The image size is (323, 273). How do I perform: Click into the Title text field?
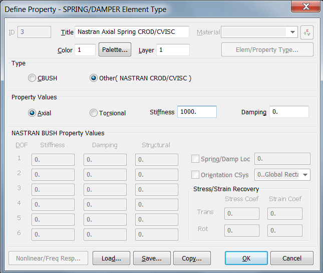click(132, 32)
